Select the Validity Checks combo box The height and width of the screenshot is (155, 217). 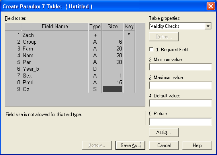pyautogui.click(x=180, y=26)
